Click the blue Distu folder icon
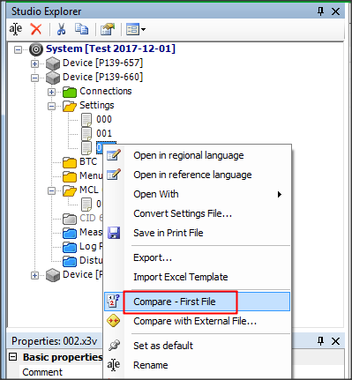Screen dimensions: 352x380 point(70,261)
